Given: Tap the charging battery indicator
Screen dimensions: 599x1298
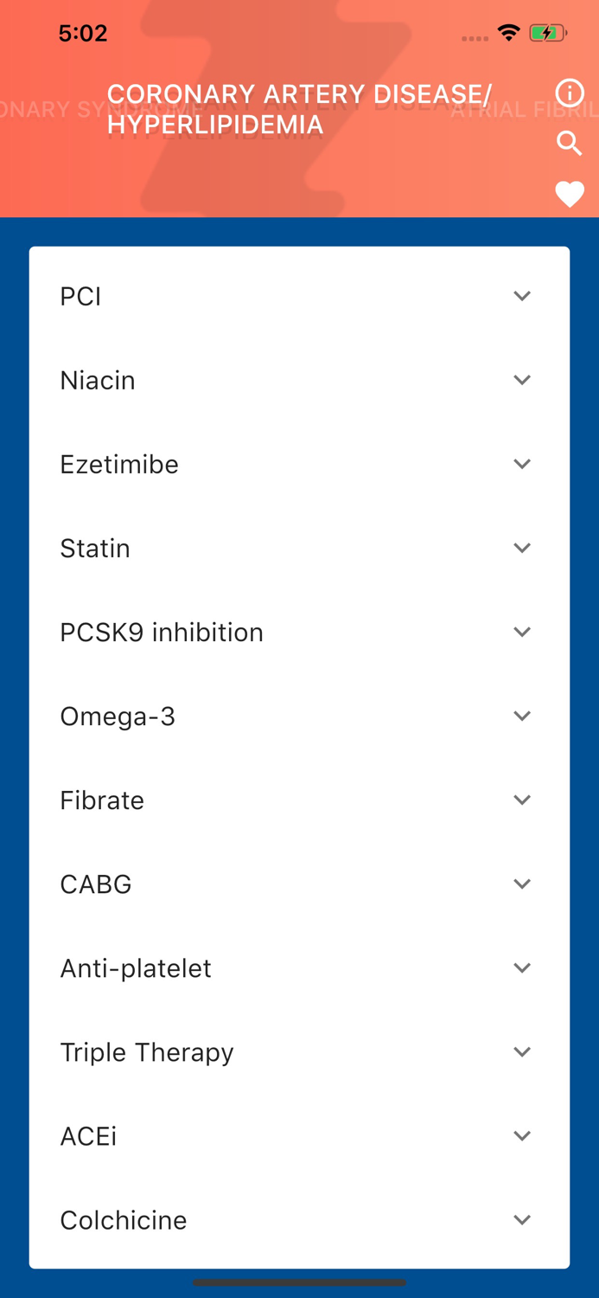Looking at the screenshot, I should point(548,32).
